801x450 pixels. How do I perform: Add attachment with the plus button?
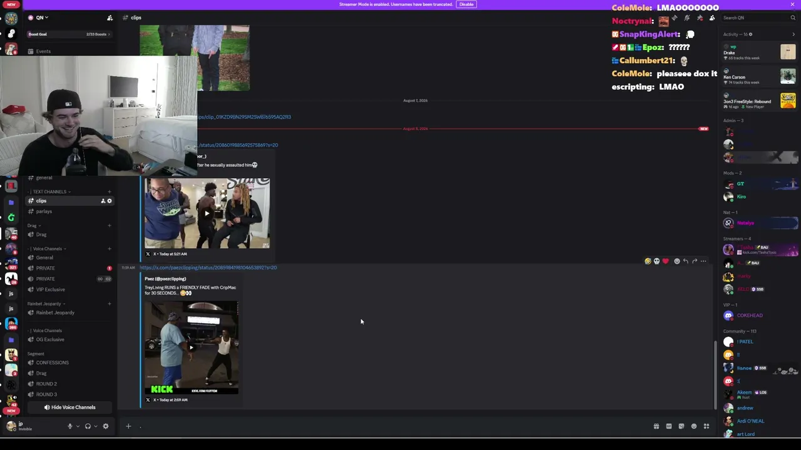[128, 426]
